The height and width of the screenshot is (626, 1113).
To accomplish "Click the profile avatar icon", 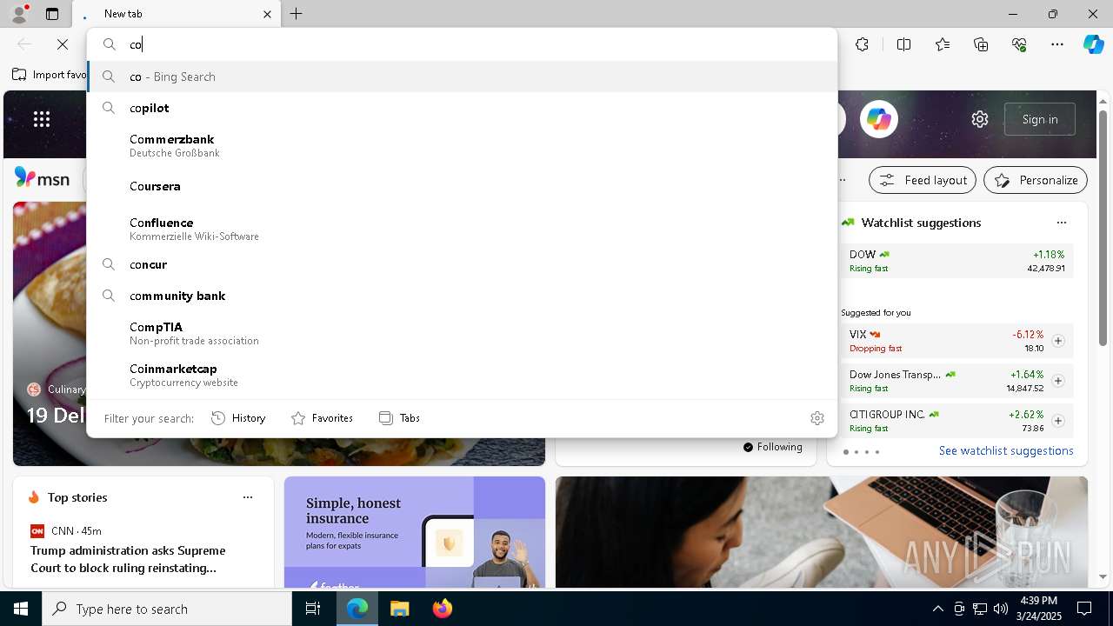I will tap(19, 14).
